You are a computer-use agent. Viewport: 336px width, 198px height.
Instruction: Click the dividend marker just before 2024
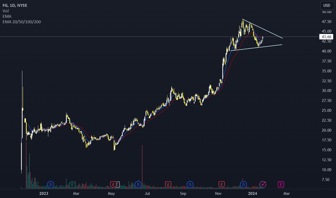tap(243, 184)
